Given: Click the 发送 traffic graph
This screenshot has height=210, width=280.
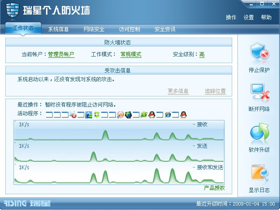Looking at the screenshot, I should point(119,151).
